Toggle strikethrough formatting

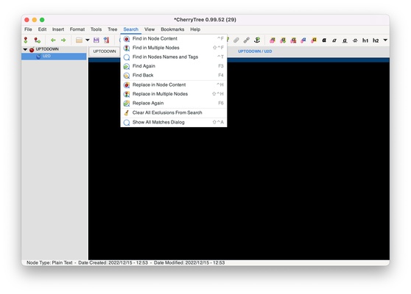pos(355,40)
